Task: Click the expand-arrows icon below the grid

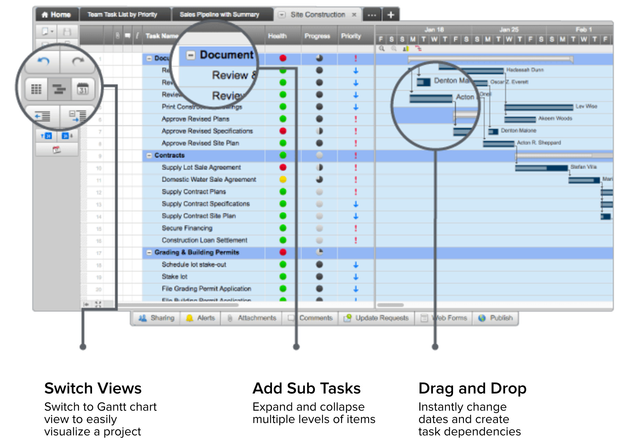Action: tap(98, 304)
